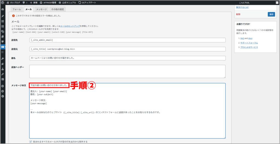280x144 pixels.
Task: Click the WordPress logo icon
Action: (x=3, y=2)
